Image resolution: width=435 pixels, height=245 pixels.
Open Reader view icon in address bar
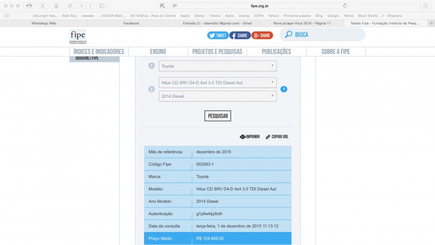(x=175, y=6)
